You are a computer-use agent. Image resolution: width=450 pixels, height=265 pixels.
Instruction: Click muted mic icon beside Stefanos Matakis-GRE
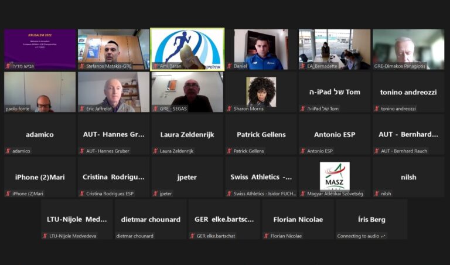pyautogui.click(x=82, y=66)
